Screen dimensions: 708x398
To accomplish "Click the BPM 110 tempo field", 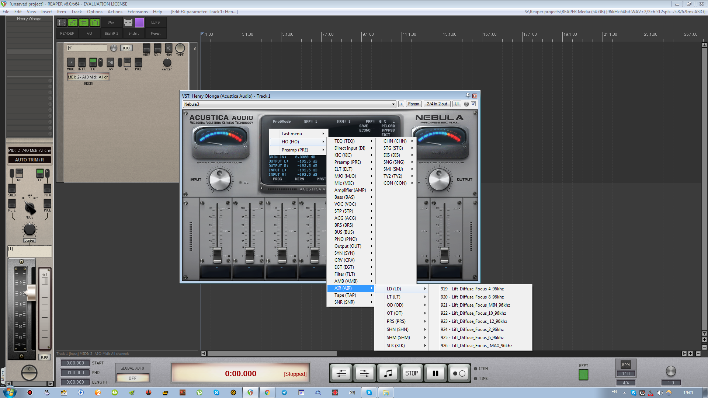I will point(626,373).
